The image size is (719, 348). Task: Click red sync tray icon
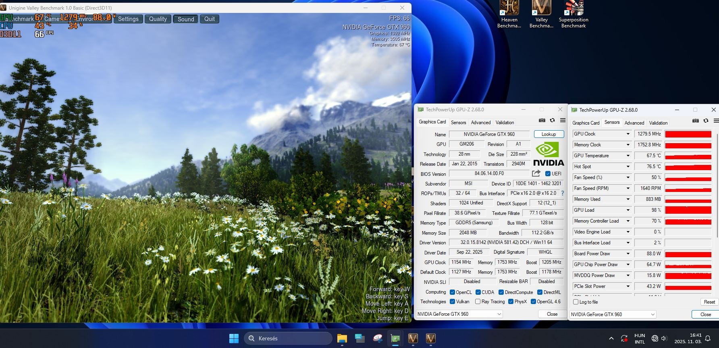(x=624, y=338)
